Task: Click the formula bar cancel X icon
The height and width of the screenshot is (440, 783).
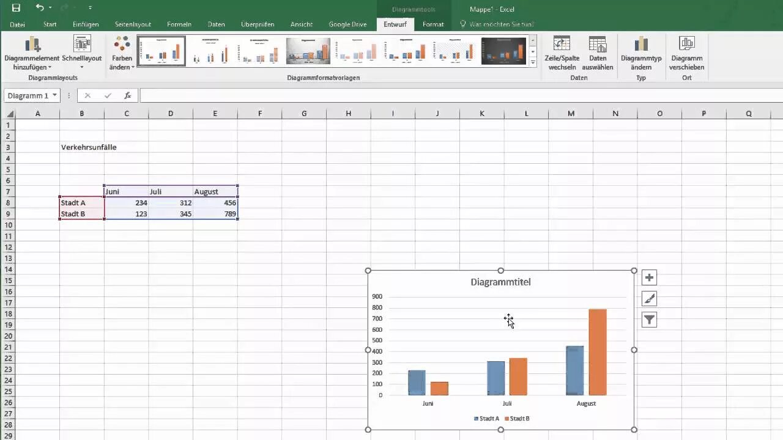Action: [87, 95]
